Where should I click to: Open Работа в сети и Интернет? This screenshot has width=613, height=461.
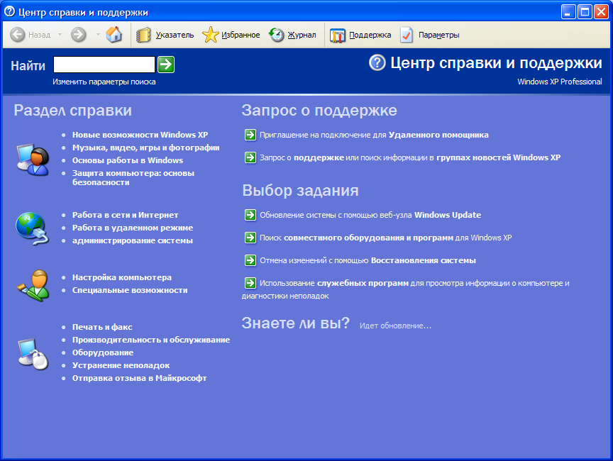[125, 215]
